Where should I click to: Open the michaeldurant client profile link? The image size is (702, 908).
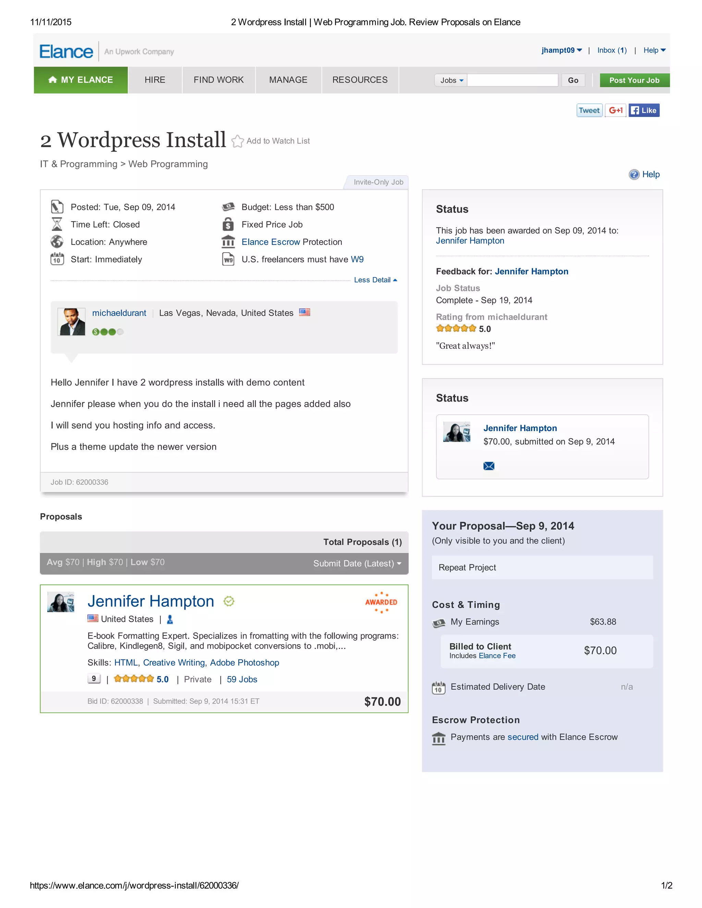coord(119,313)
